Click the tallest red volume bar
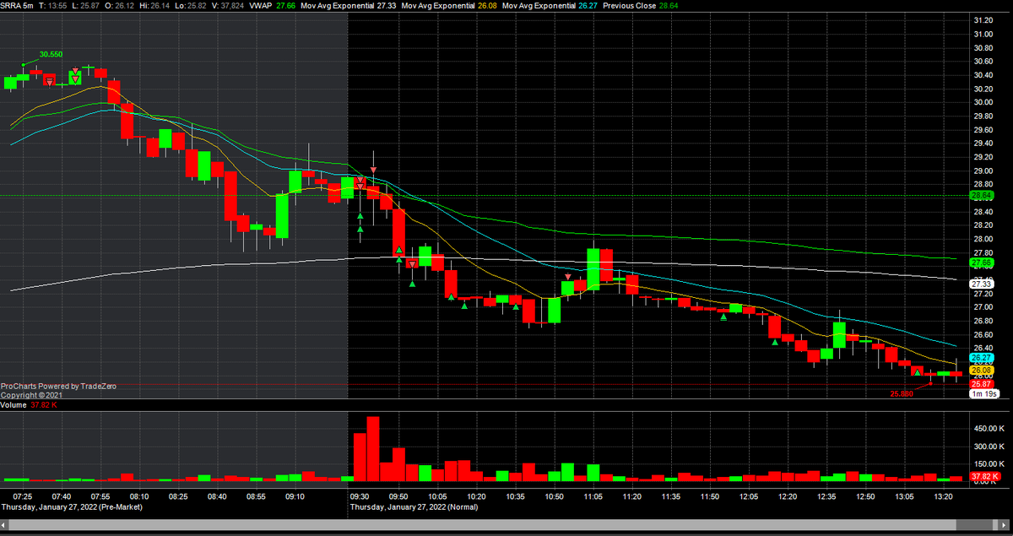This screenshot has width=1013, height=536. pyautogui.click(x=373, y=448)
